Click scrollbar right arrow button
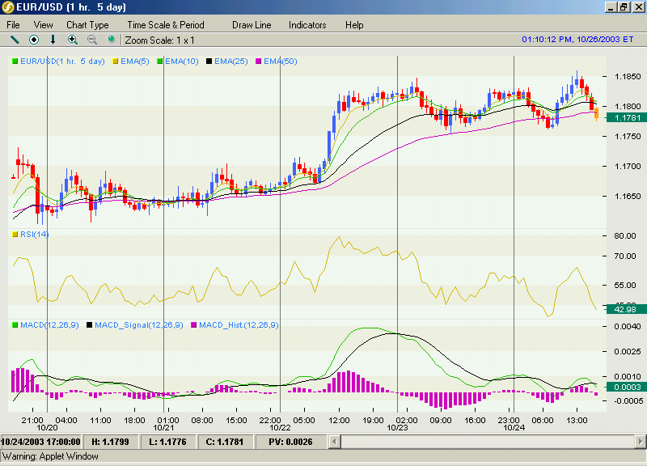The width and height of the screenshot is (647, 466). click(641, 442)
